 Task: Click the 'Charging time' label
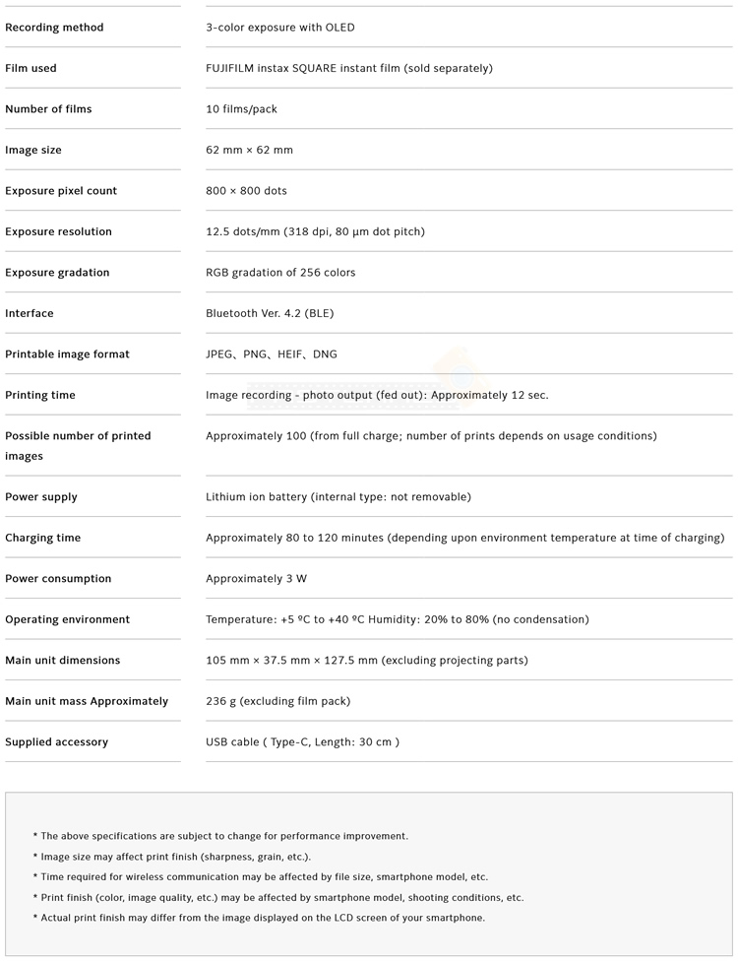tap(42, 538)
